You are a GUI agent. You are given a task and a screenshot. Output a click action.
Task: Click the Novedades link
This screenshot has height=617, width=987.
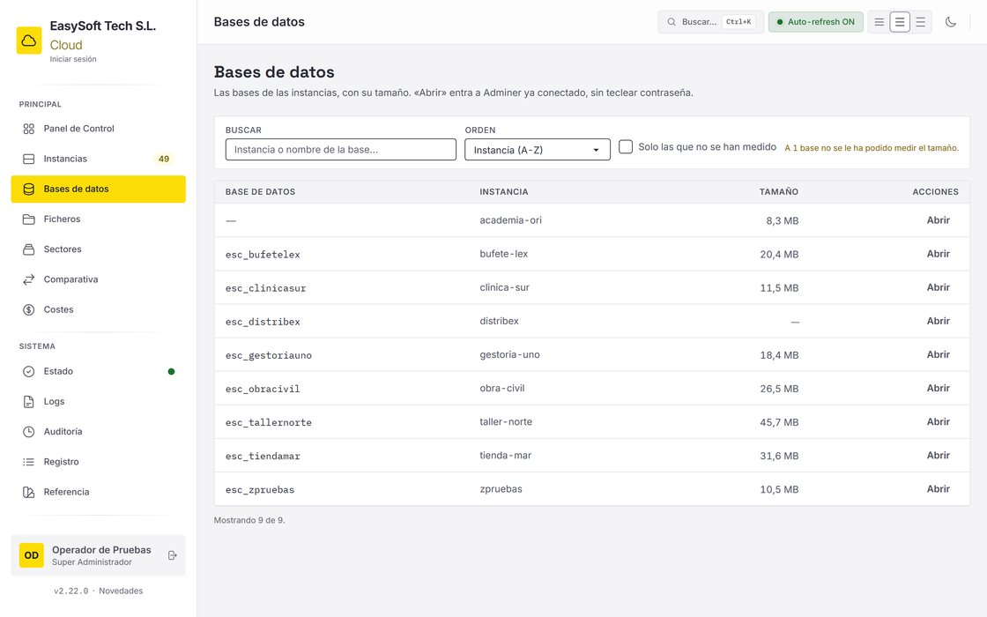coord(121,591)
